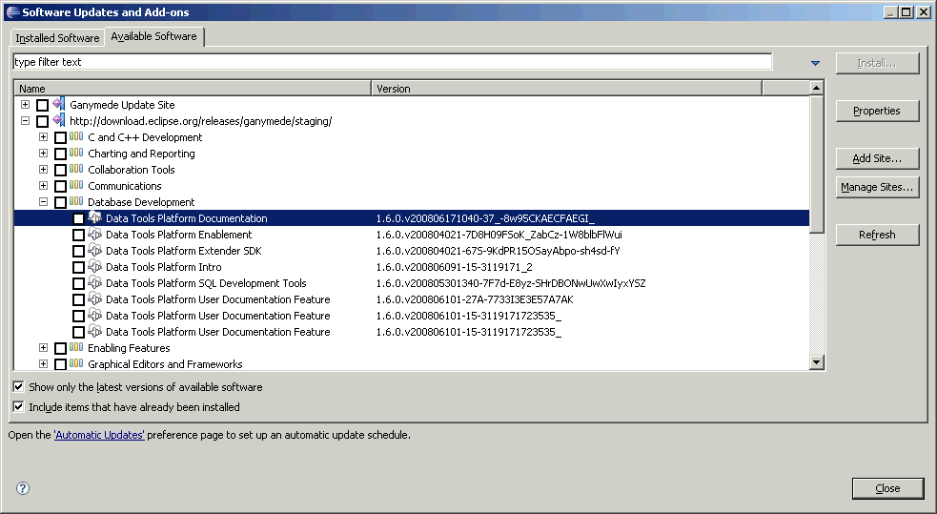Click the Refresh button
The image size is (937, 514).
pos(877,235)
